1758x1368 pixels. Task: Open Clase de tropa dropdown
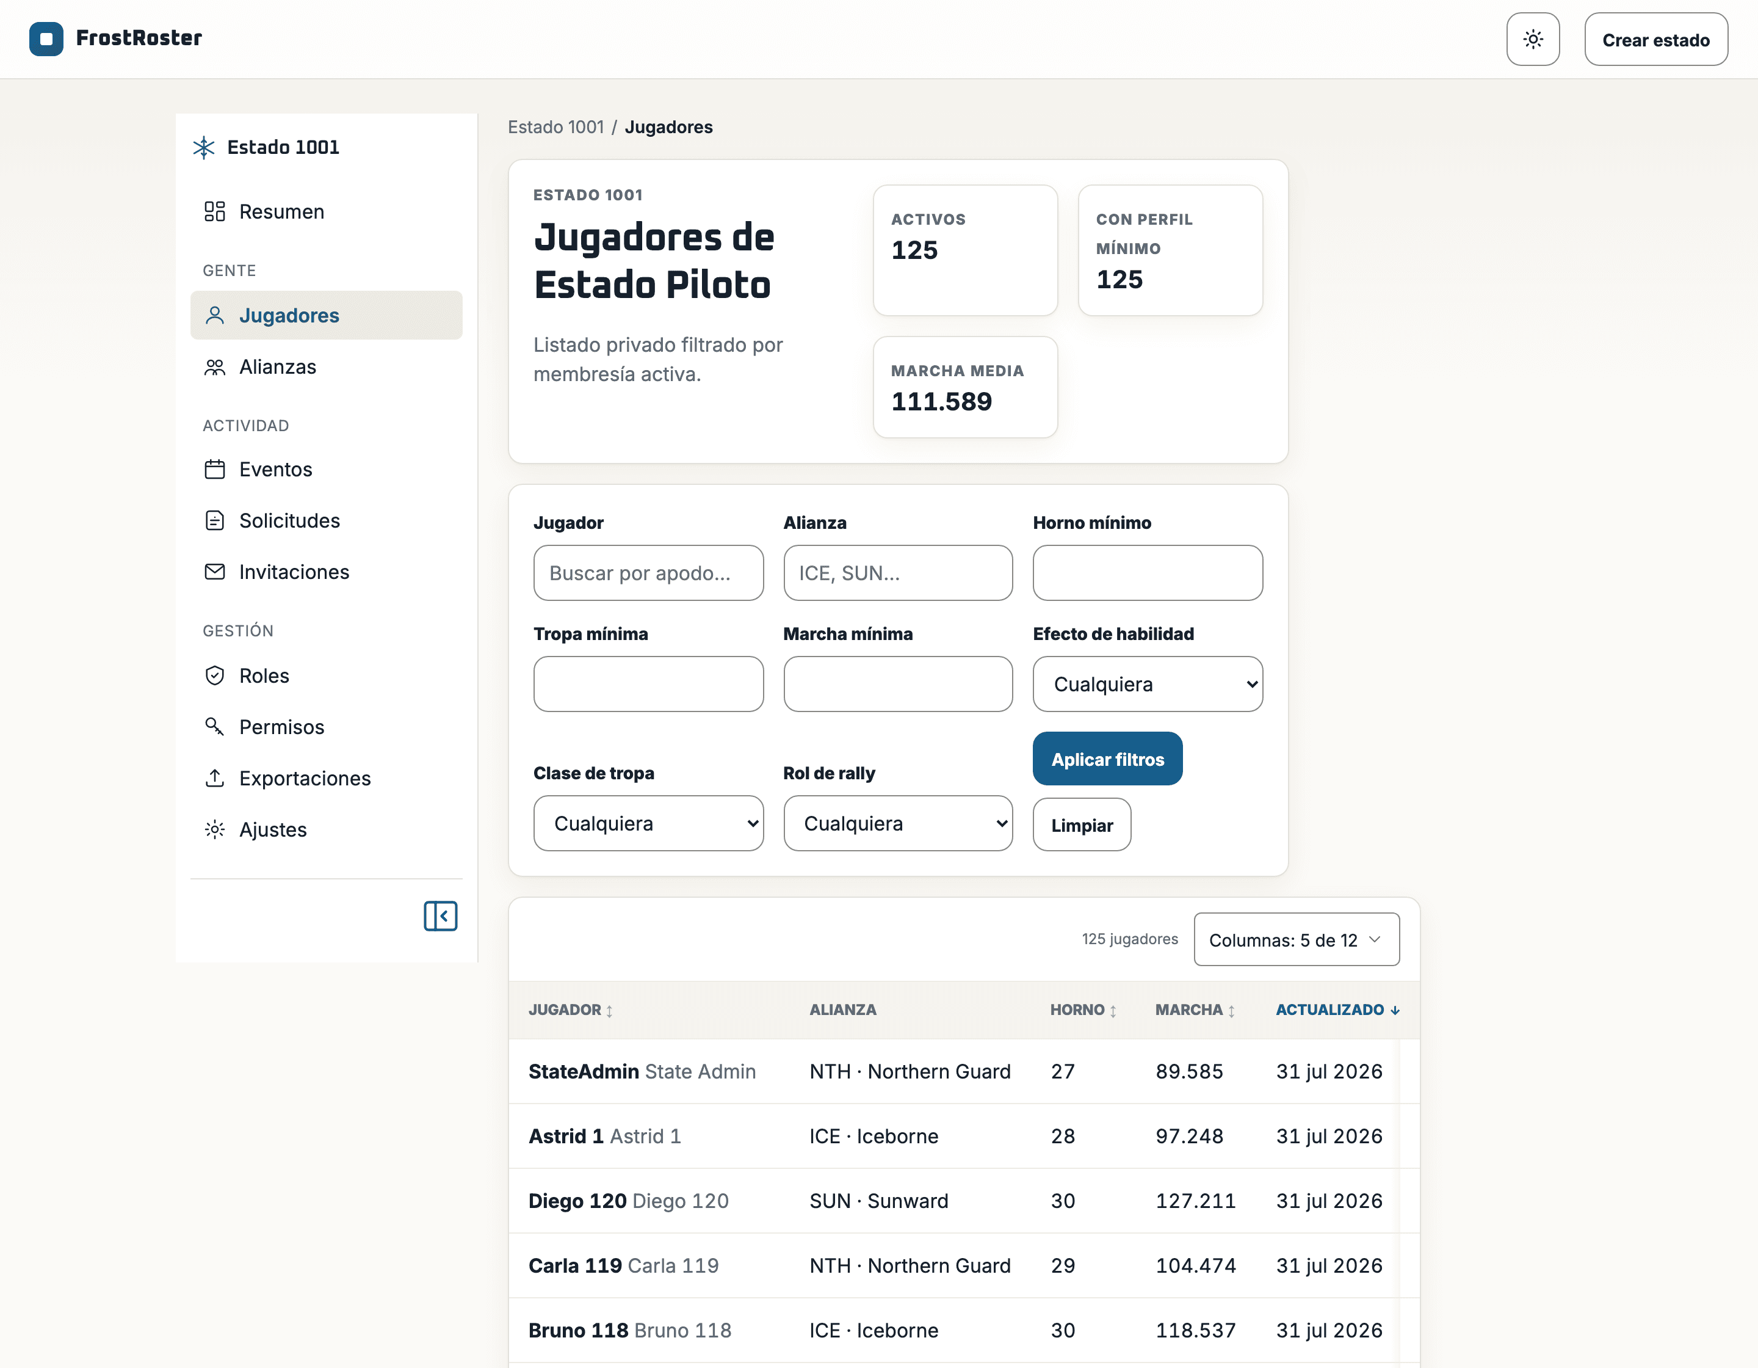[648, 824]
